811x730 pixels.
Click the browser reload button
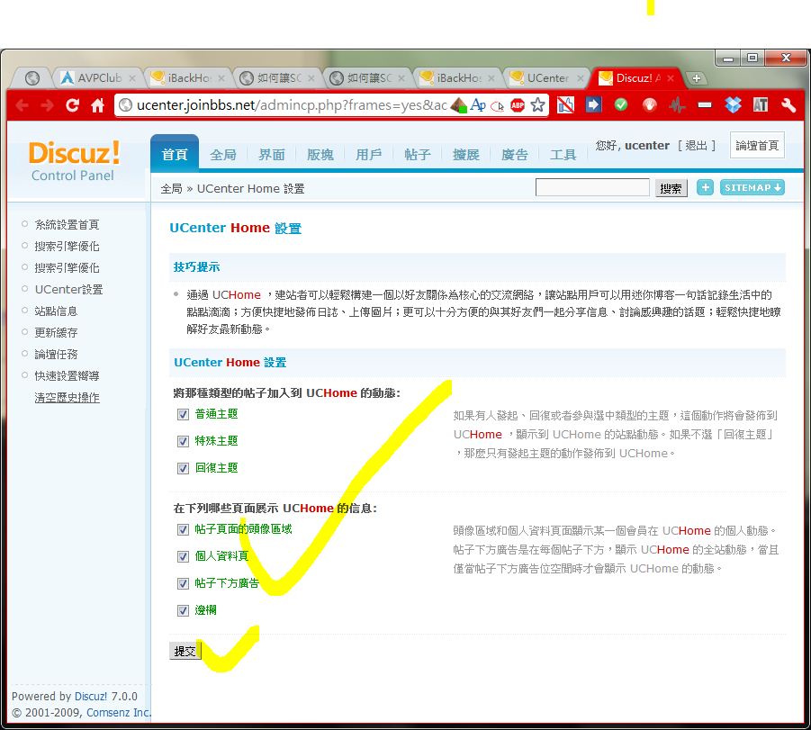pyautogui.click(x=73, y=105)
